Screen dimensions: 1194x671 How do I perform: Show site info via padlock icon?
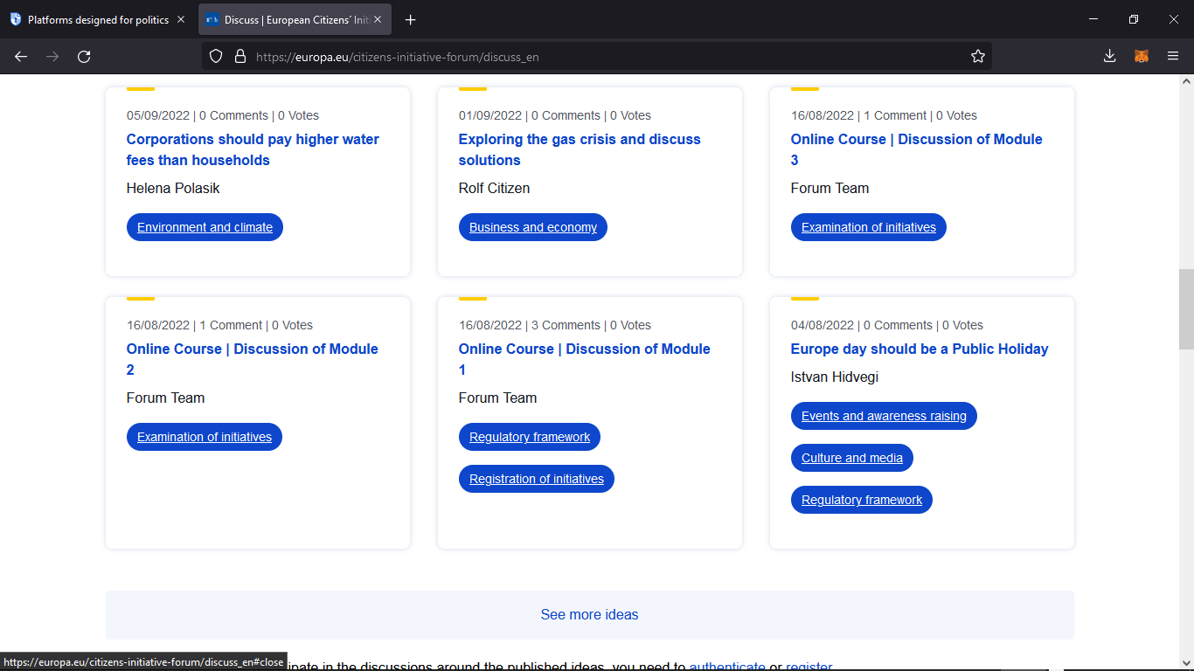click(x=240, y=56)
